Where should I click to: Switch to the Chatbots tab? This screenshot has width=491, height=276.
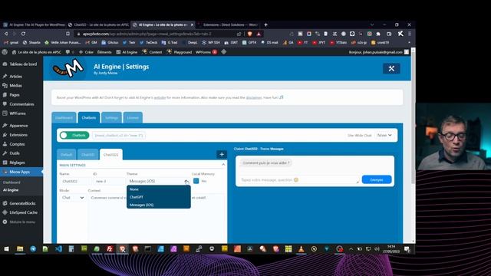tap(89, 117)
